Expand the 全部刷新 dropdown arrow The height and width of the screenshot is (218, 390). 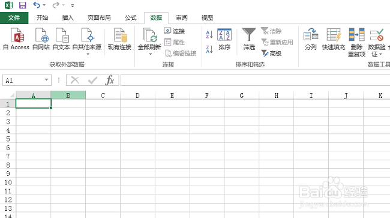point(150,54)
